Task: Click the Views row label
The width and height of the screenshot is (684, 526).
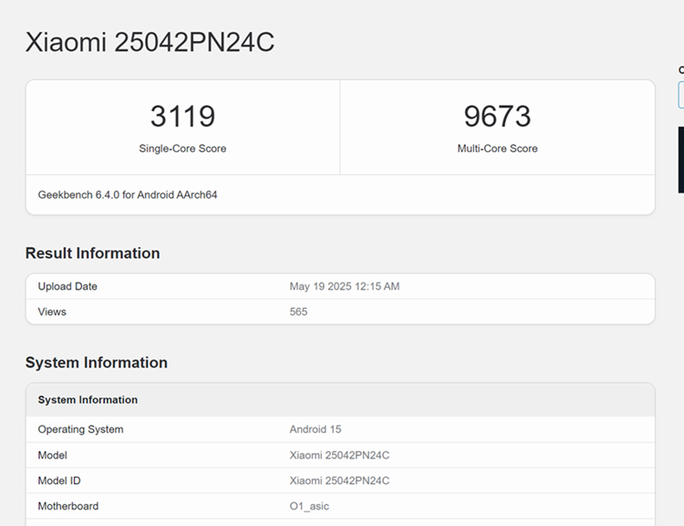Action: (x=52, y=312)
